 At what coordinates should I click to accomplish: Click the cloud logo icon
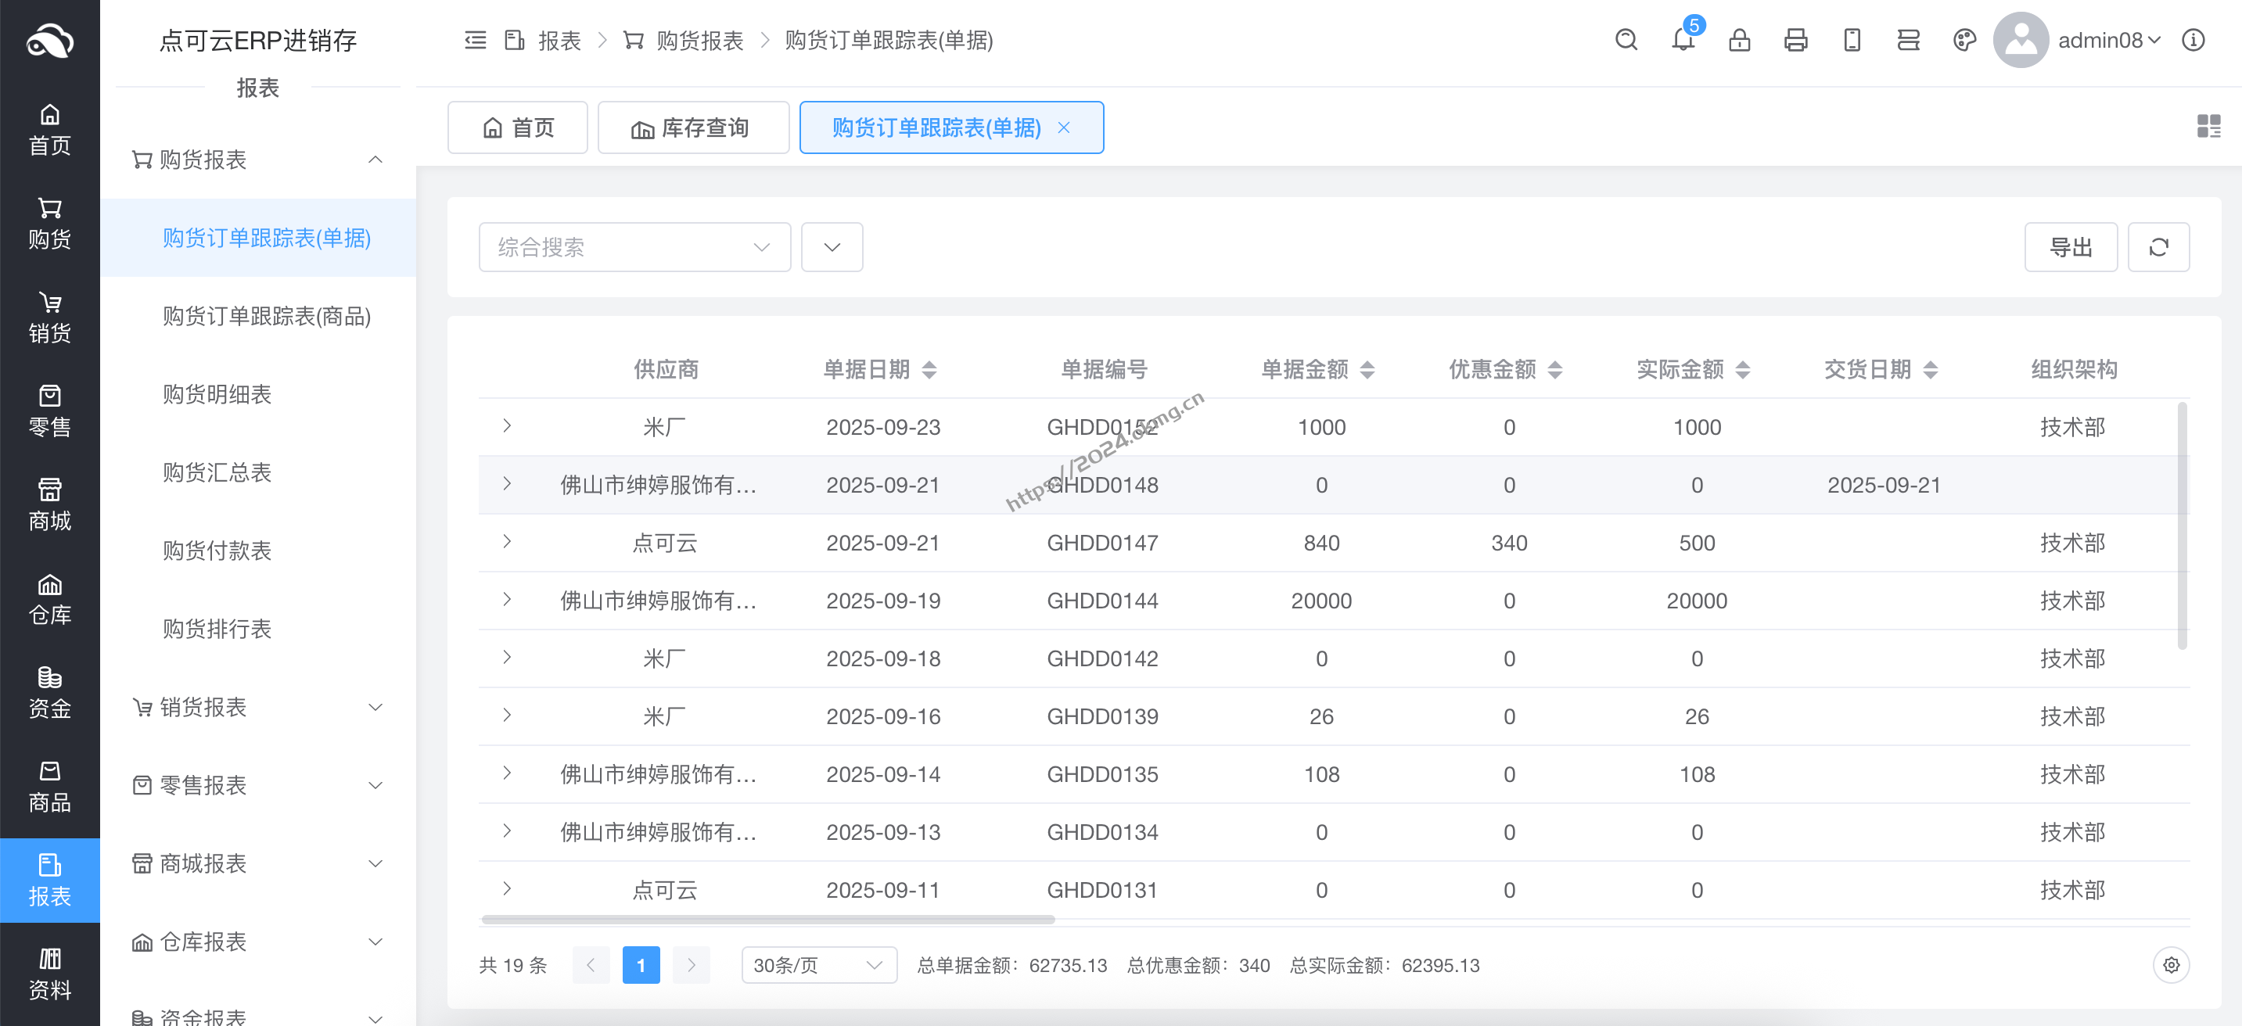pyautogui.click(x=49, y=40)
